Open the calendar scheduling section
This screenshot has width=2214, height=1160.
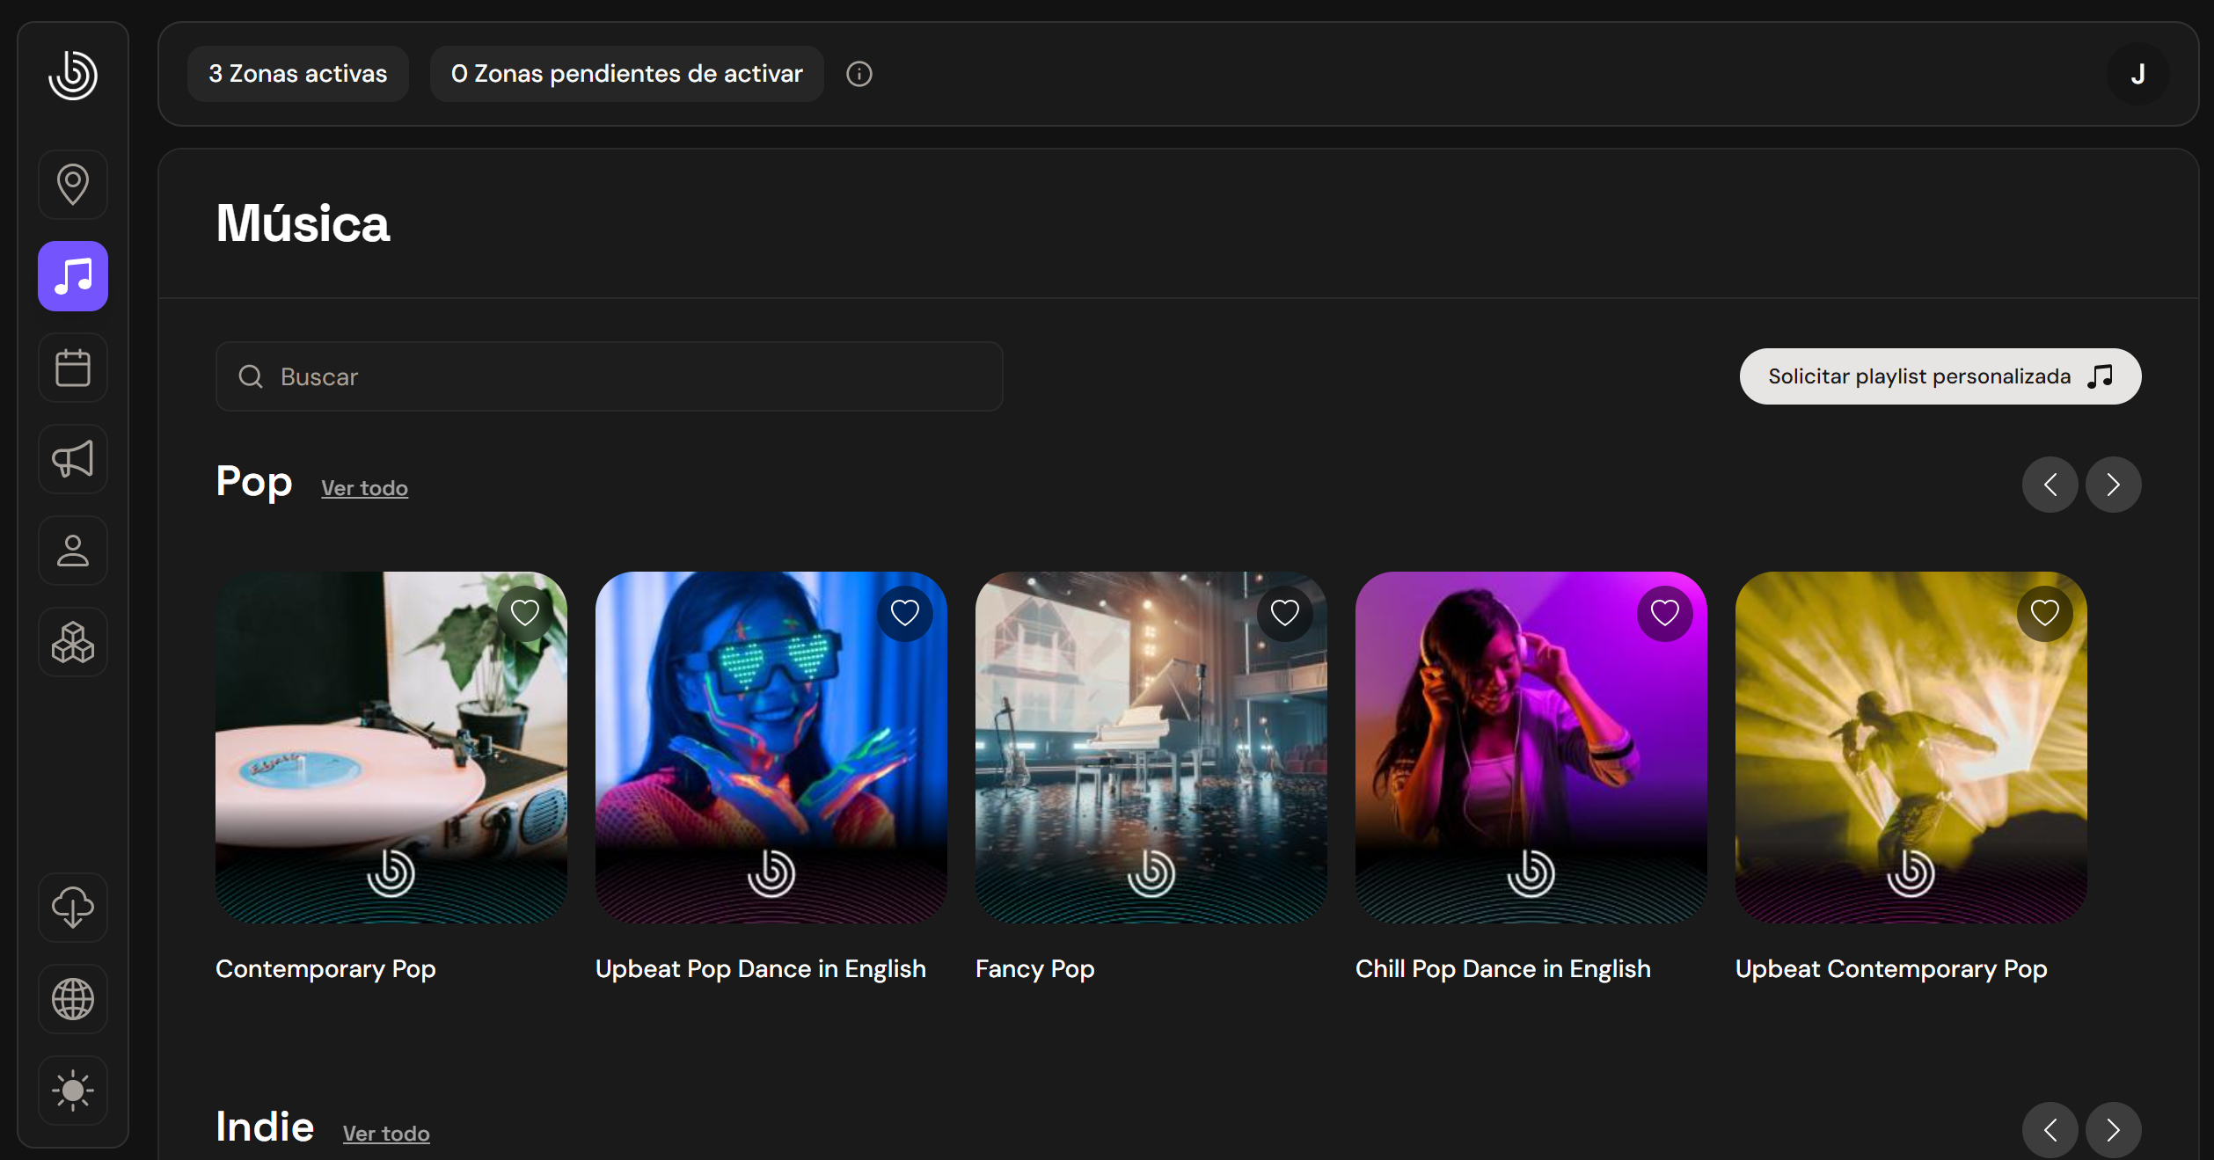[x=73, y=368]
